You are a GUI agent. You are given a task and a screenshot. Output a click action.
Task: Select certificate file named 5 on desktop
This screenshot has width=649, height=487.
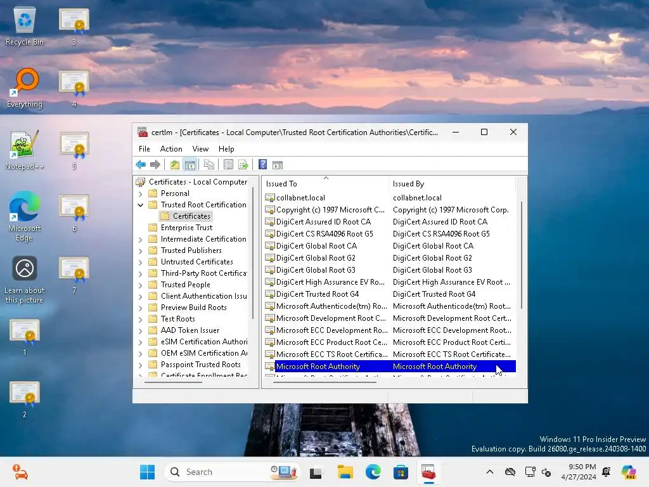point(74,151)
